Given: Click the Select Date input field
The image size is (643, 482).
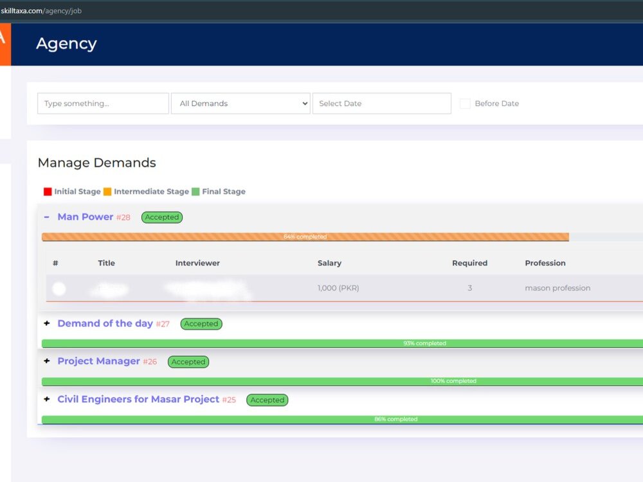Looking at the screenshot, I should point(382,103).
